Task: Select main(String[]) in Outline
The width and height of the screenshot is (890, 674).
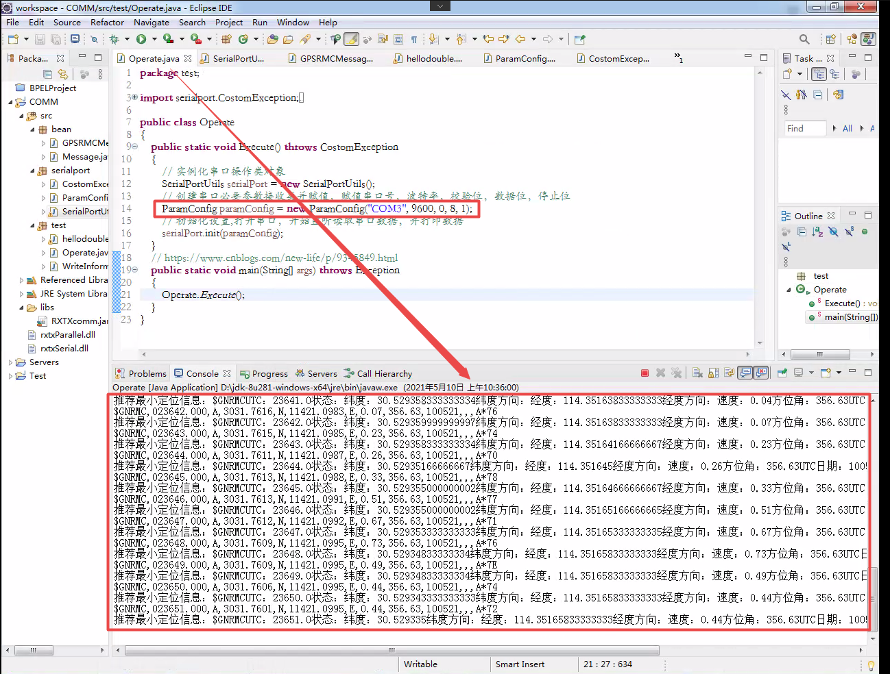Action: (843, 317)
